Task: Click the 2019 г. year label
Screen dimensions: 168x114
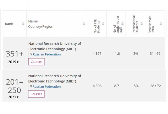Action: coord(14,62)
